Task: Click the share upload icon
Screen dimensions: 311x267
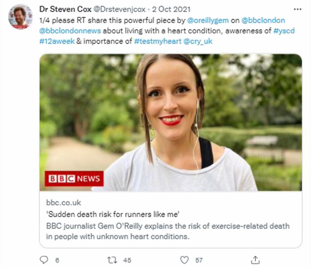Action: coord(255,260)
